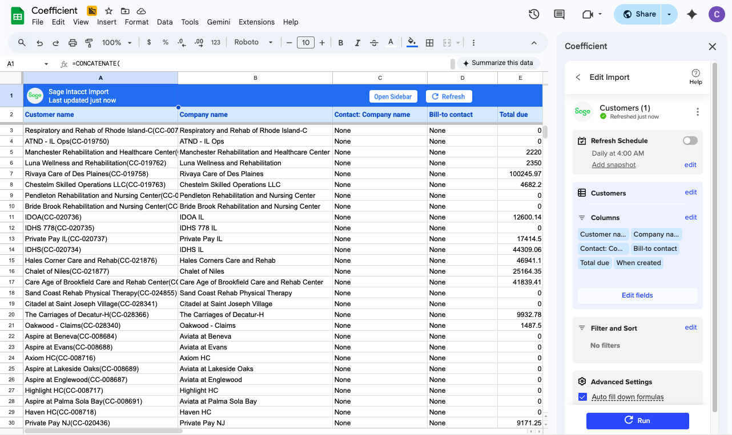Open the comments panel
Image resolution: width=732 pixels, height=435 pixels.
(559, 14)
